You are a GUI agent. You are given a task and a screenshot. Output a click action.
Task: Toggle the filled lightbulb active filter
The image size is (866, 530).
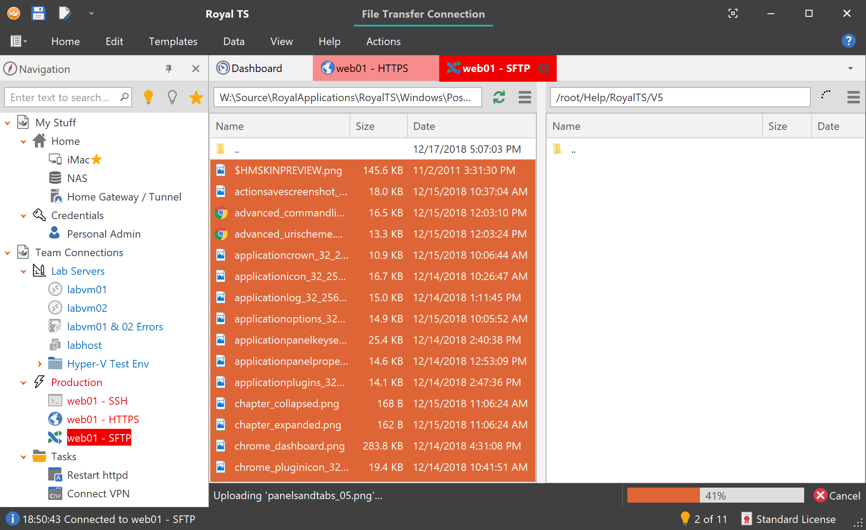[148, 97]
